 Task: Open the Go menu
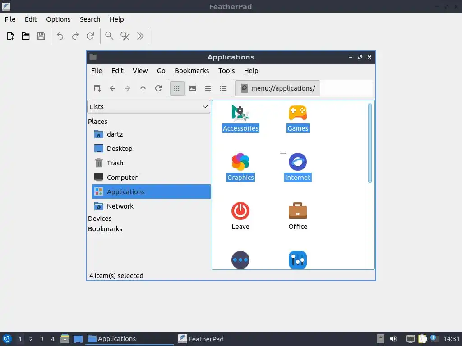pyautogui.click(x=161, y=71)
